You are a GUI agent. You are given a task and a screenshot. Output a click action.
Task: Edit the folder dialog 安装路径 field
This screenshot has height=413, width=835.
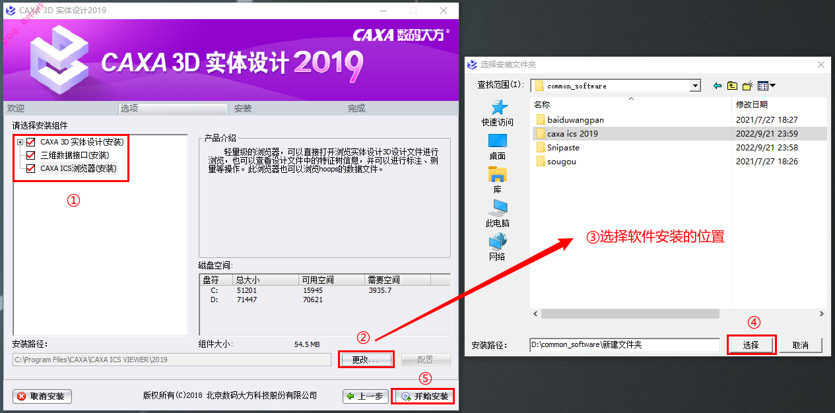point(624,345)
